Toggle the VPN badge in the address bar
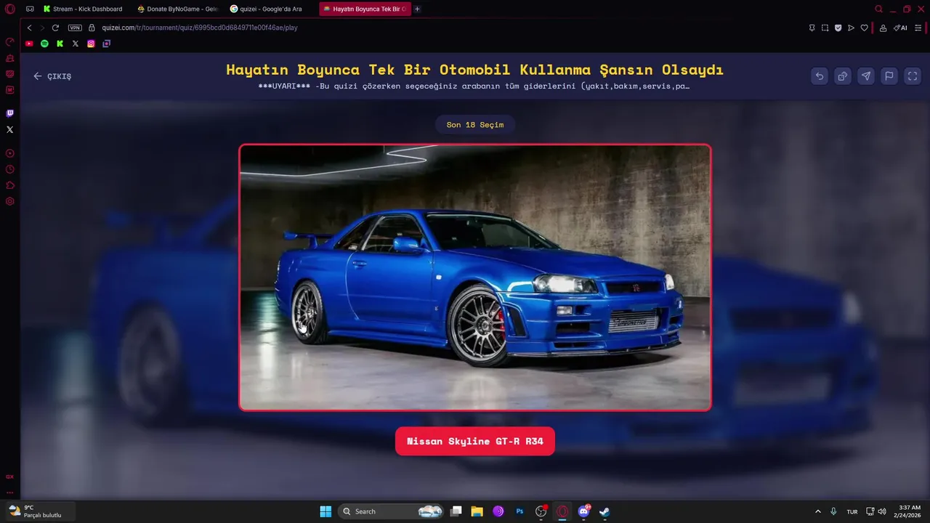Image resolution: width=930 pixels, height=523 pixels. [75, 28]
